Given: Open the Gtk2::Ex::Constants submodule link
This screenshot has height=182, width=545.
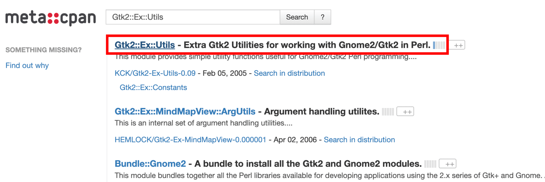Looking at the screenshot, I should (153, 87).
